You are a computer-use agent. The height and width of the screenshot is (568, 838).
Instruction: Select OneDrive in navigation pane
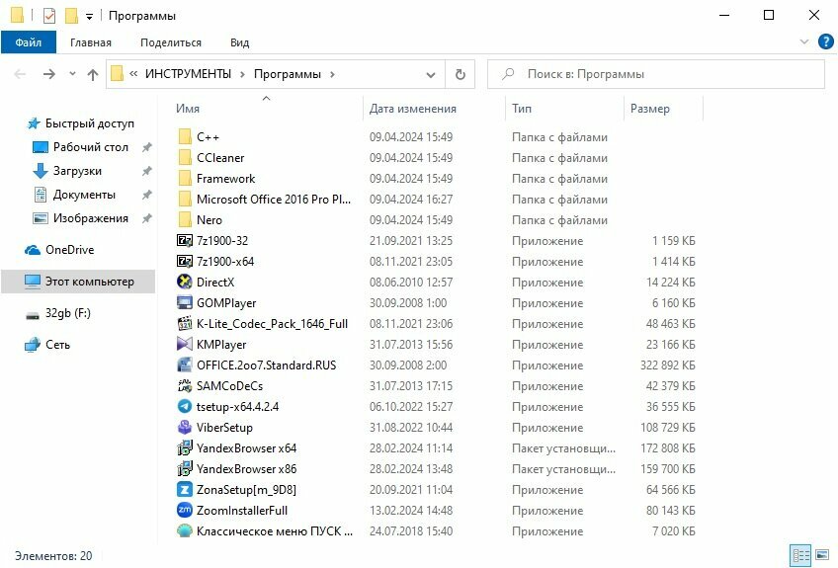coord(69,250)
